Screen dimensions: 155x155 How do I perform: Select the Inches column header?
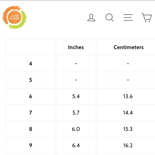[x=76, y=47]
